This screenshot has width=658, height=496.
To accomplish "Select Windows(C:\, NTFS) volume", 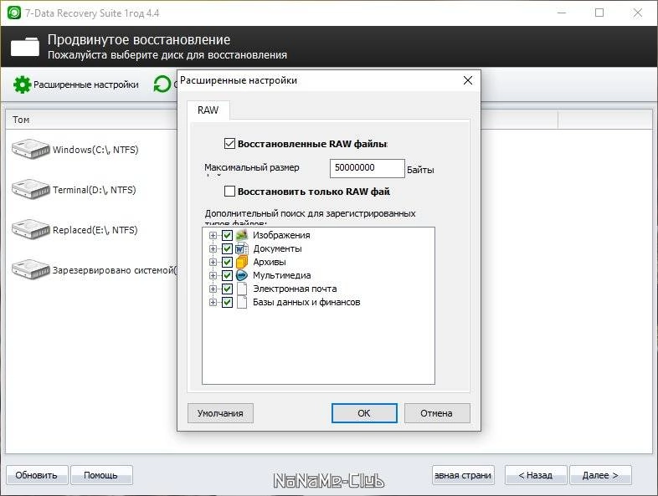I will pyautogui.click(x=95, y=150).
